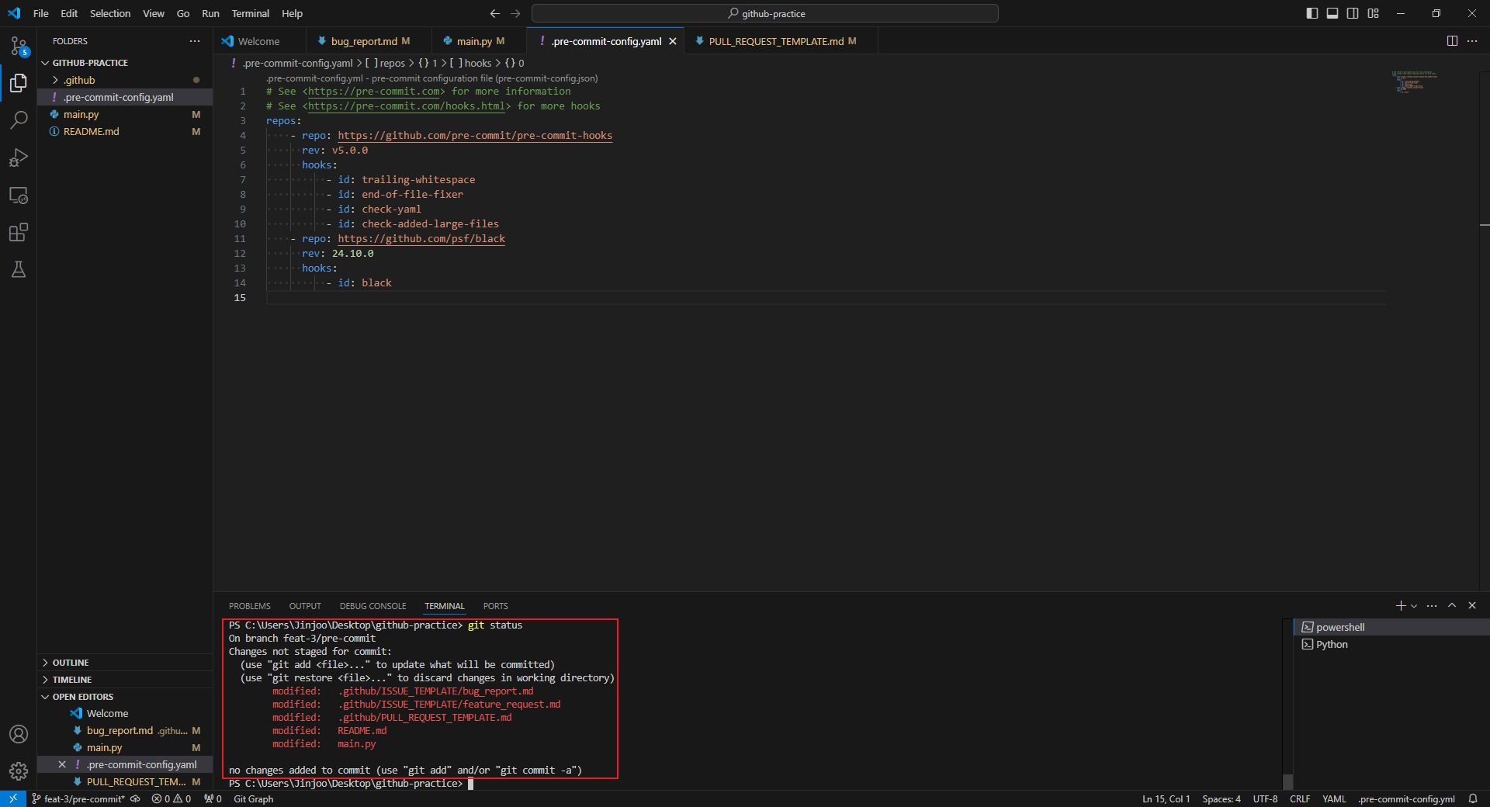Open the Remote Explorer view
1490x807 pixels.
click(19, 195)
